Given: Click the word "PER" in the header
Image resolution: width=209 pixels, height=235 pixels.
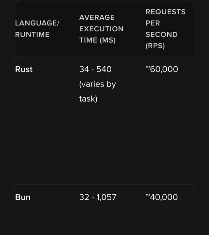Looking at the screenshot, I should point(153,23).
